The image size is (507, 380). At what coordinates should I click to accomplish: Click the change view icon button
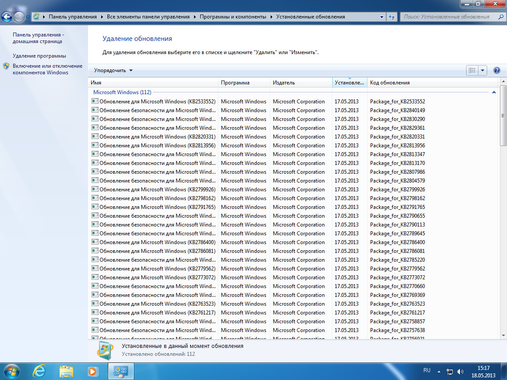tap(472, 70)
